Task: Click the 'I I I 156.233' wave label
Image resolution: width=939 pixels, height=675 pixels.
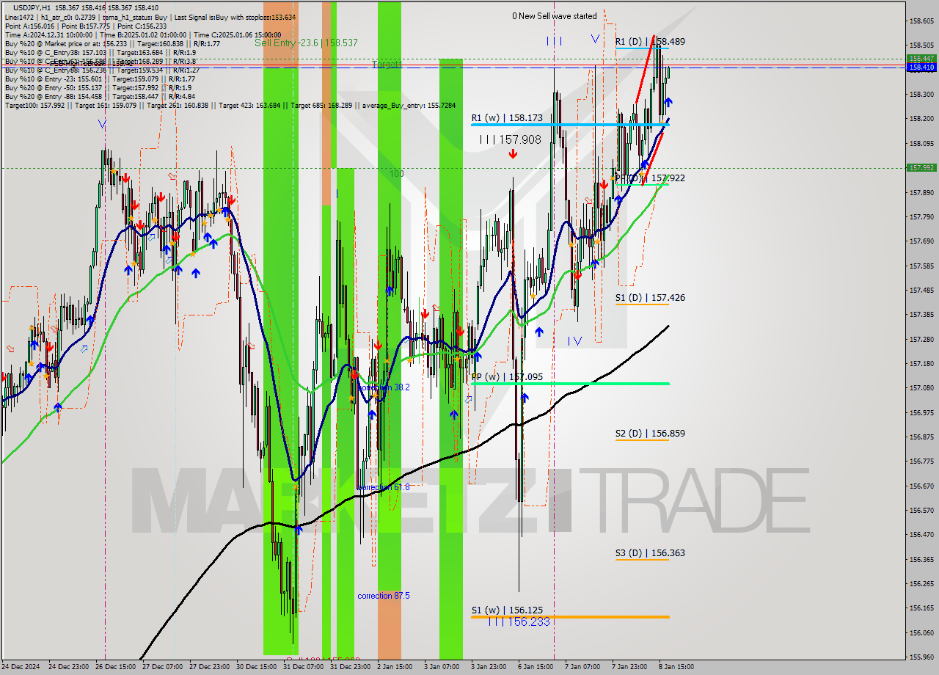Action: click(x=519, y=621)
